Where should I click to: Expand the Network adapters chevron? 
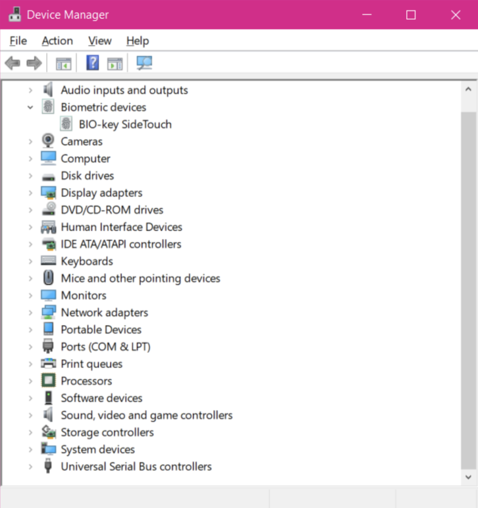[30, 313]
